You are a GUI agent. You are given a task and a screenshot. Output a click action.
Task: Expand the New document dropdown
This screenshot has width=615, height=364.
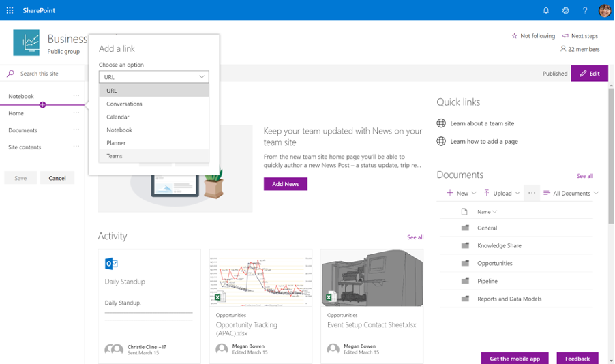[x=474, y=193]
